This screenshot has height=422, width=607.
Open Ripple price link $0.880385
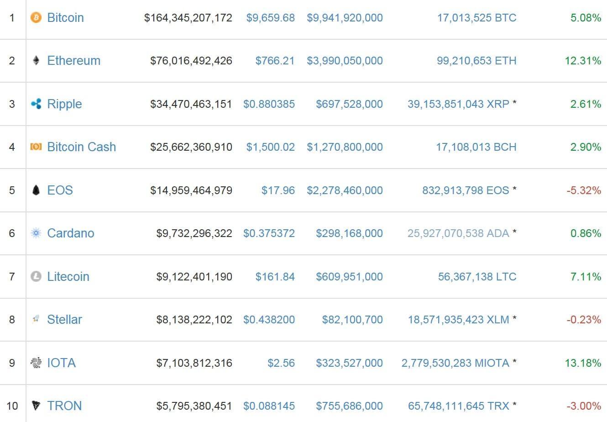[269, 104]
